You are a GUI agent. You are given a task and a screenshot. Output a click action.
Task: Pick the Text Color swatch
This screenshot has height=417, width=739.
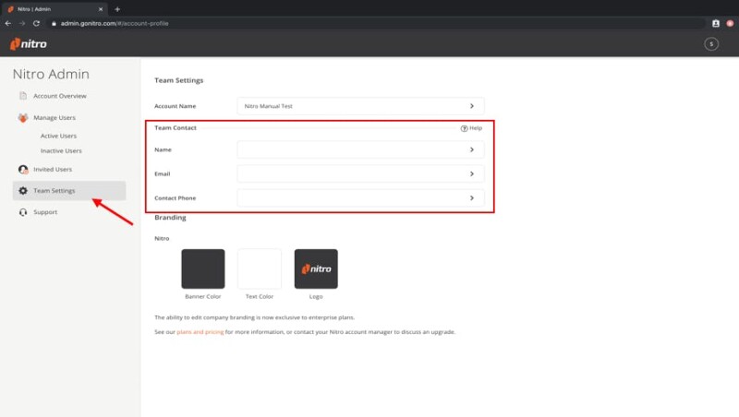pos(260,268)
